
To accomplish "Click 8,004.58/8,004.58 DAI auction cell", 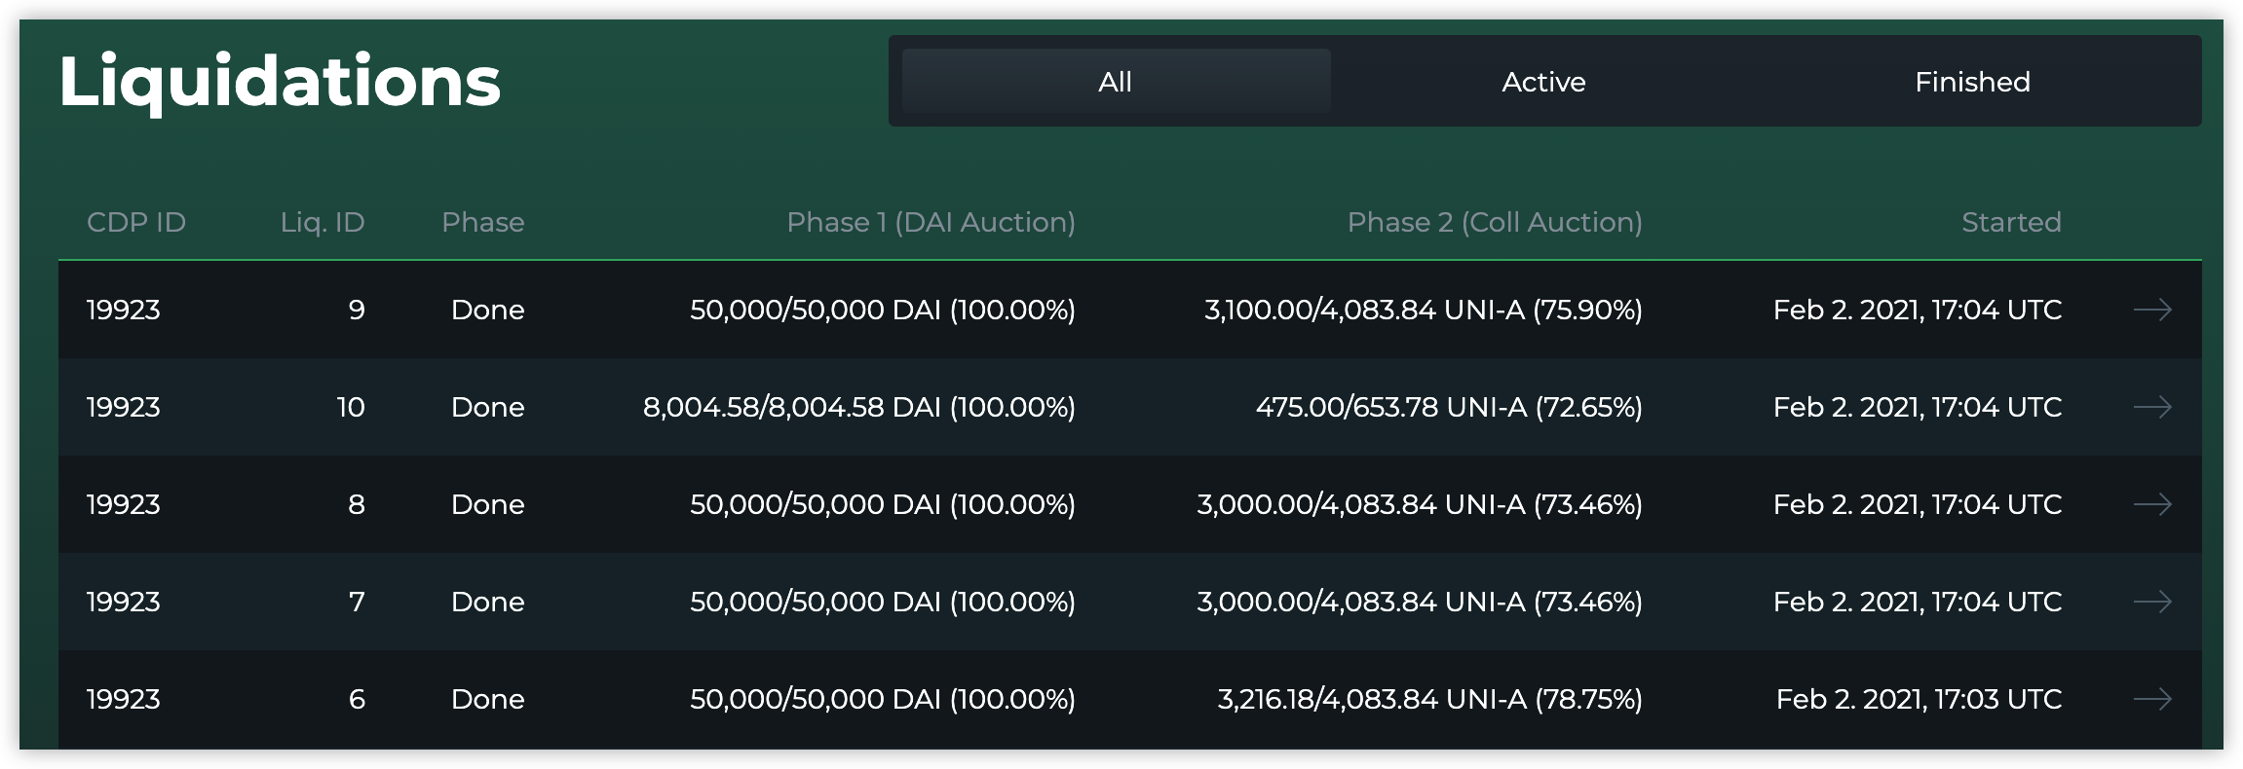I will coord(858,407).
